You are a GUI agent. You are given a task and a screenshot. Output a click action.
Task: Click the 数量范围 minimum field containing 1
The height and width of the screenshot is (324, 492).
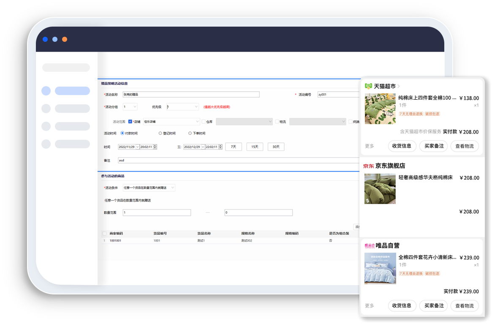157,212
